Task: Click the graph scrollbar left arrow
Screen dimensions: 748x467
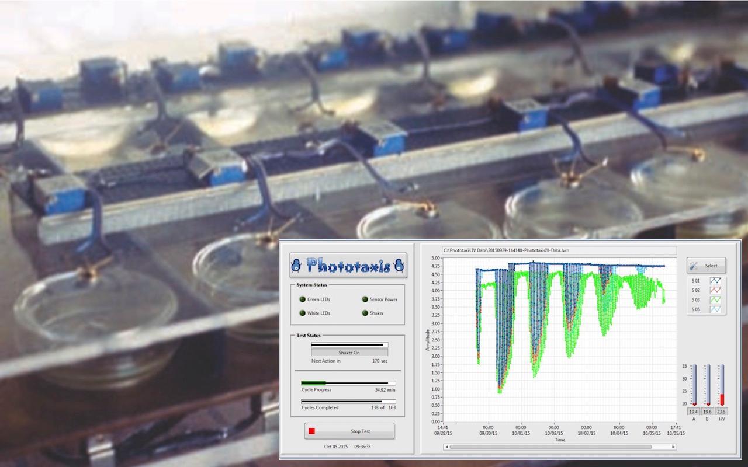Action: click(446, 447)
